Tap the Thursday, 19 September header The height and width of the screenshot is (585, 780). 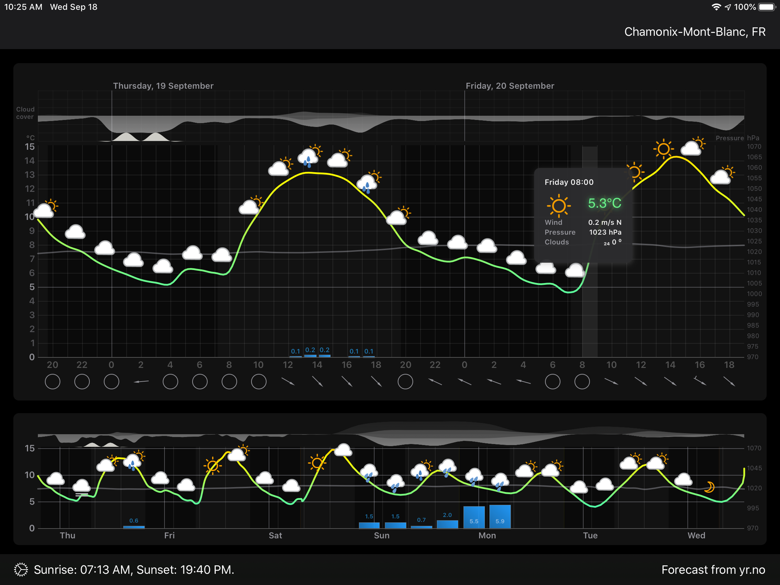[x=163, y=86]
